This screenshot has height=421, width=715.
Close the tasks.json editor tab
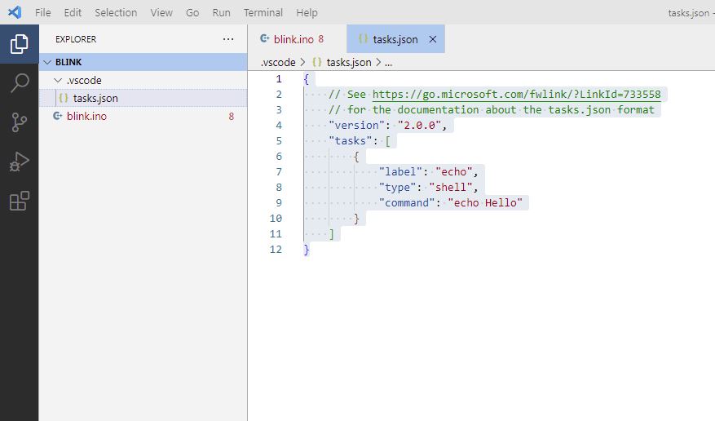[x=433, y=39]
